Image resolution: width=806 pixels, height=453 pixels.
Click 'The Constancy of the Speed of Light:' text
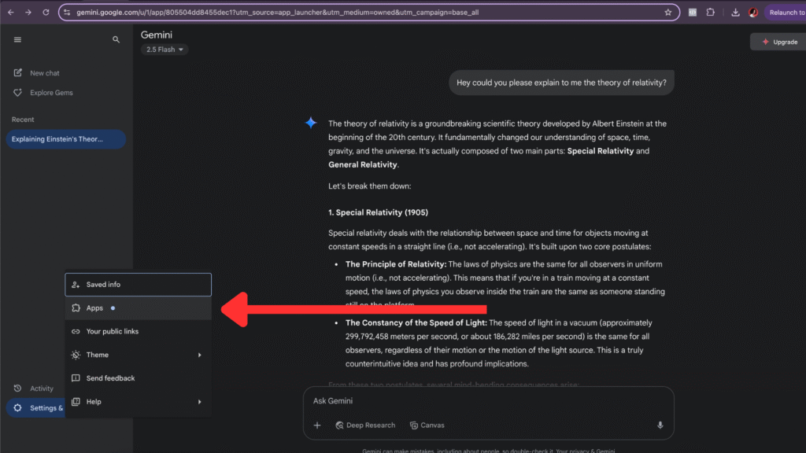point(416,322)
